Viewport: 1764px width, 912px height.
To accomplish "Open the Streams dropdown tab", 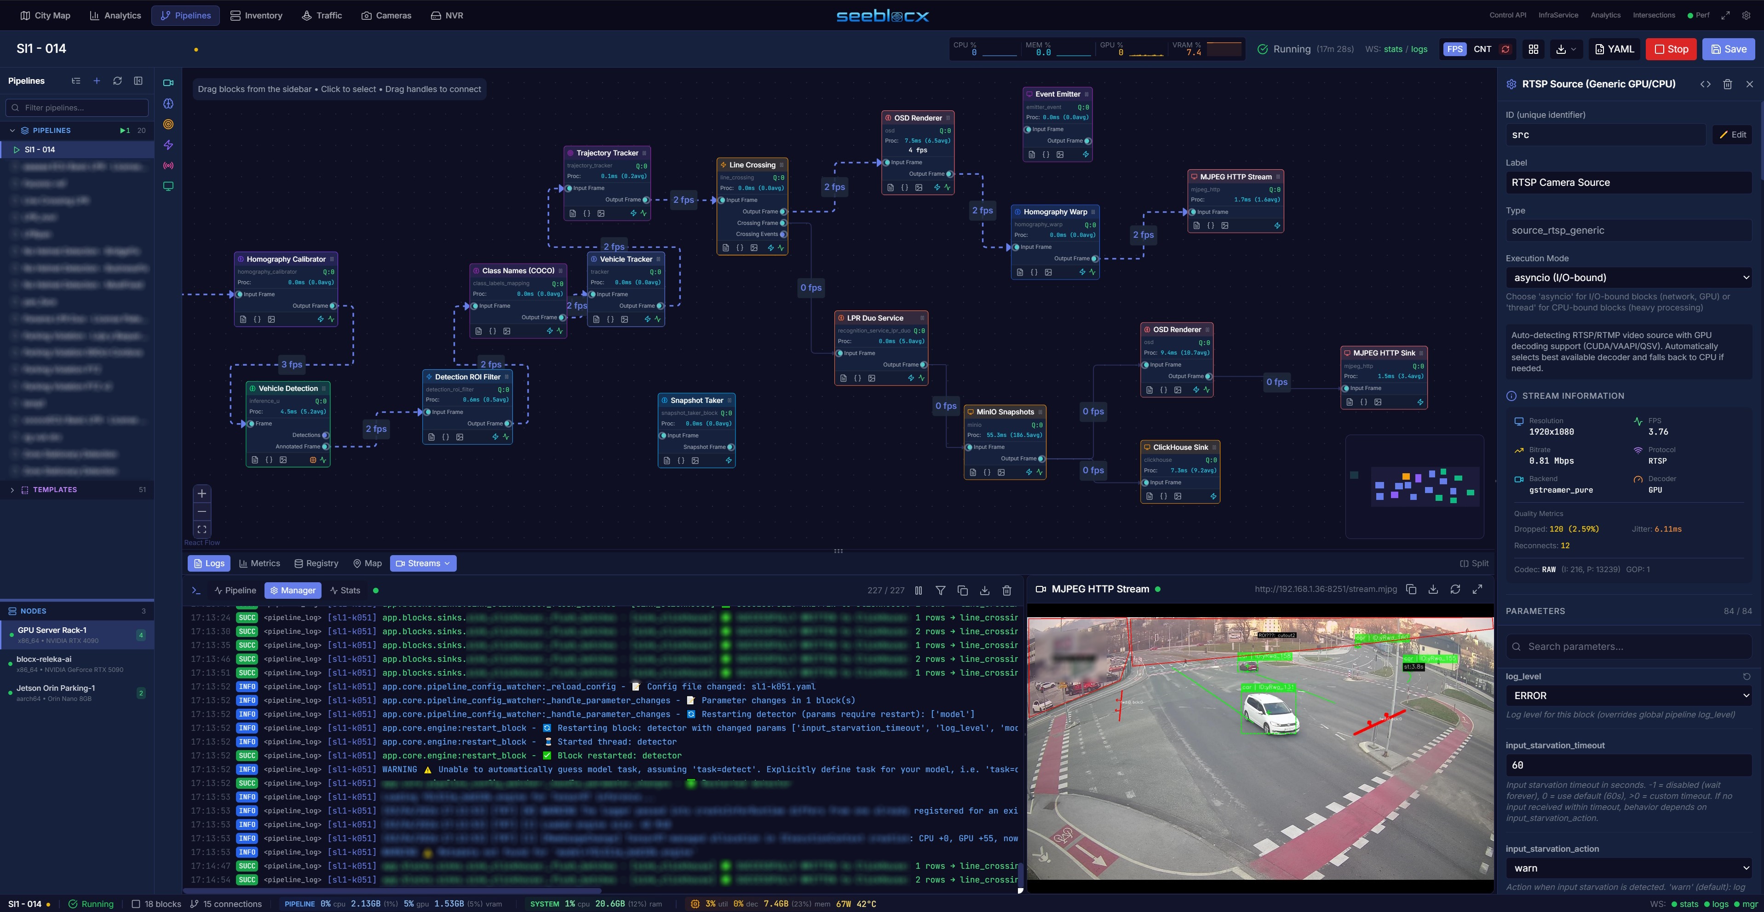I will pos(423,563).
